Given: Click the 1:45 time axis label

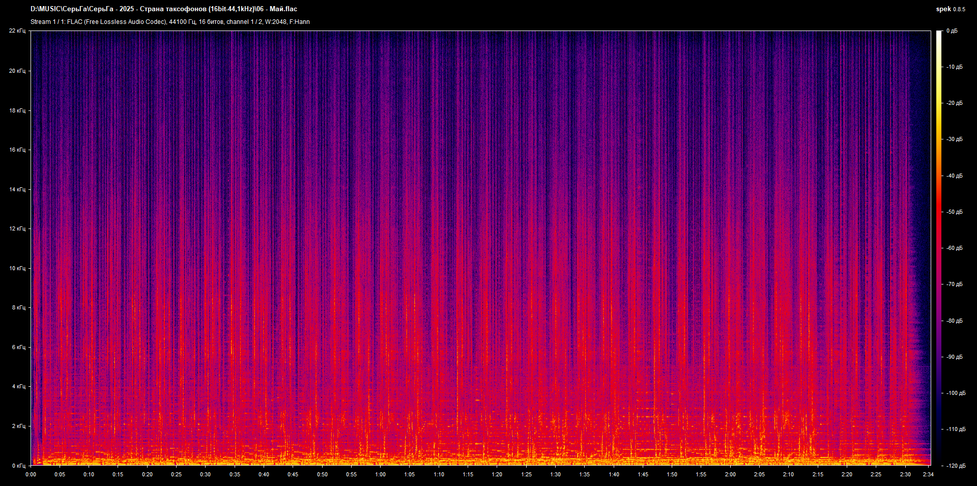Looking at the screenshot, I should (643, 474).
